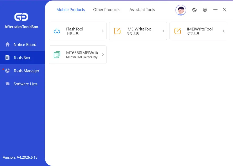
Task: Close the AftersalesToolsBox window
Action: click(x=225, y=10)
